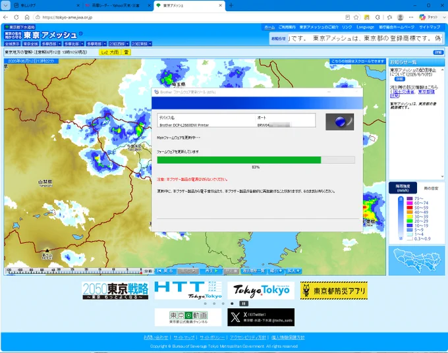Open 都庁総合ホームページ navigation item

[397, 27]
